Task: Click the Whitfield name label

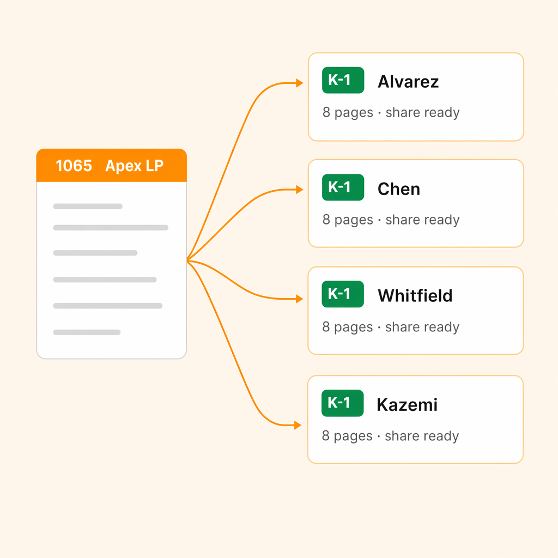Action: [415, 296]
